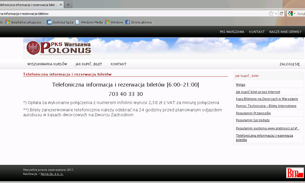This screenshot has height=183, width=305.
Task: Open search engine dropdown arrow next to Google icon
Action: (294, 14)
